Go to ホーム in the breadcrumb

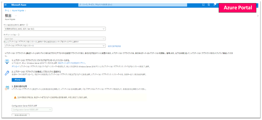click(x=7, y=10)
